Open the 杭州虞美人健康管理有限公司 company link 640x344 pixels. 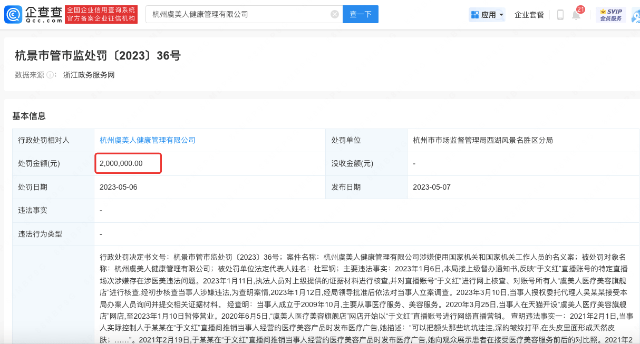click(x=148, y=140)
